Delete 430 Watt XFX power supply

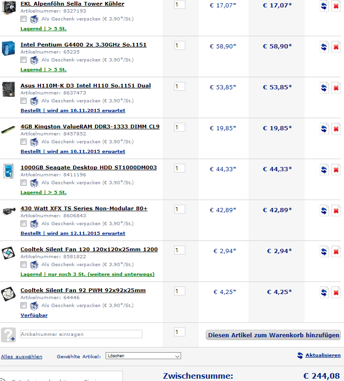[336, 211]
